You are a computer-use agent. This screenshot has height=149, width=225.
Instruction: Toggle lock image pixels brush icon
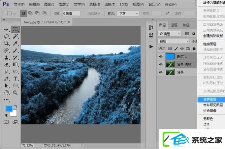[x=176, y=48]
